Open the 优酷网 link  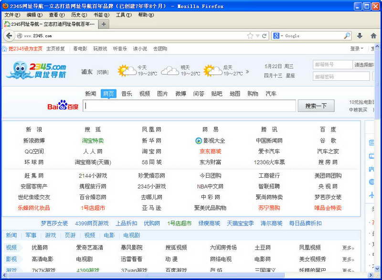click(x=40, y=248)
